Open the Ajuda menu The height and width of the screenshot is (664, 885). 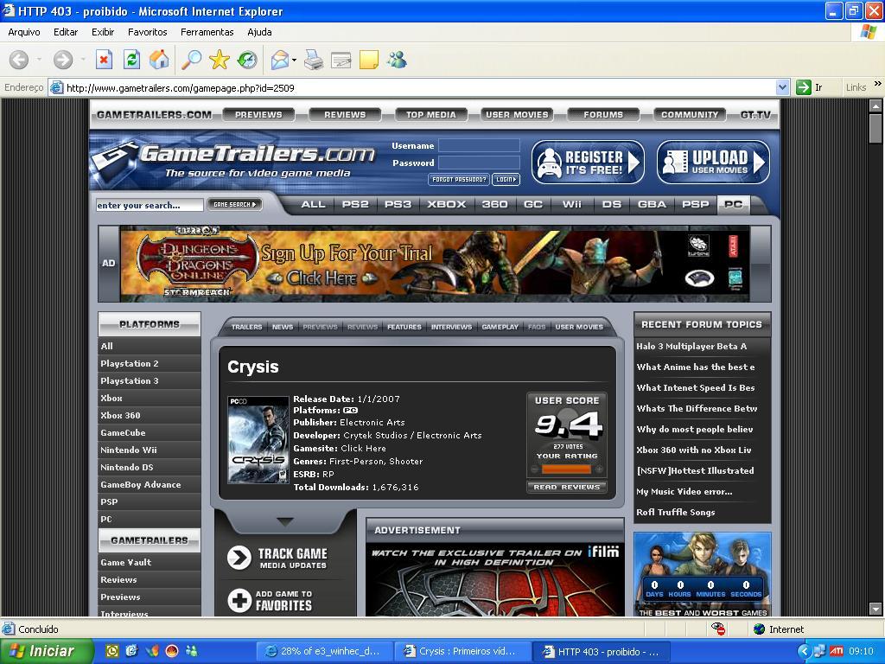pos(259,32)
